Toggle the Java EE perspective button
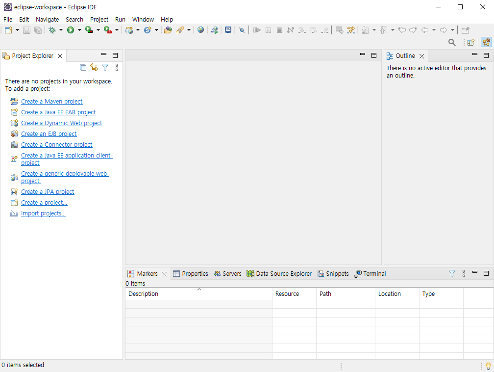The image size is (494, 372). coord(487,42)
